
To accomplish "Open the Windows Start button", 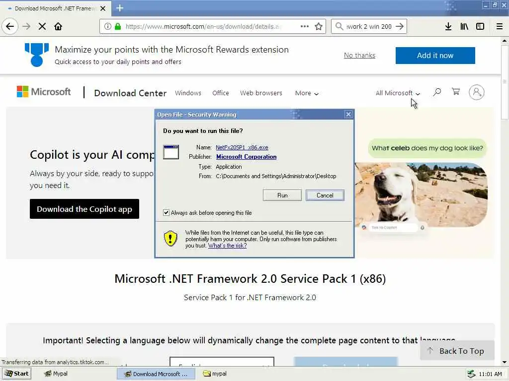I will [x=16, y=374].
